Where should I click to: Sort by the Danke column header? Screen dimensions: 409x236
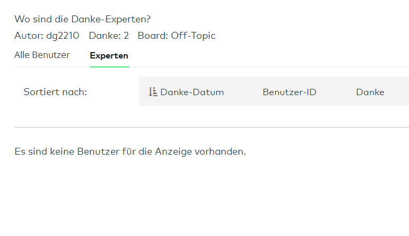[370, 92]
